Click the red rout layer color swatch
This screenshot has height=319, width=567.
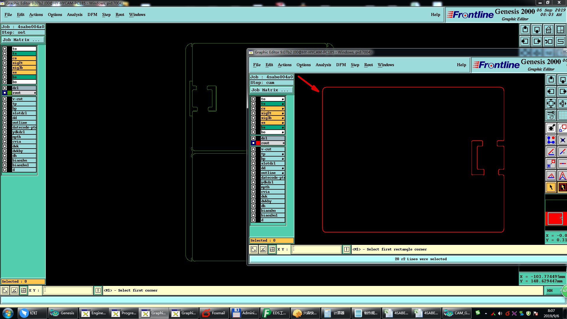258,143
